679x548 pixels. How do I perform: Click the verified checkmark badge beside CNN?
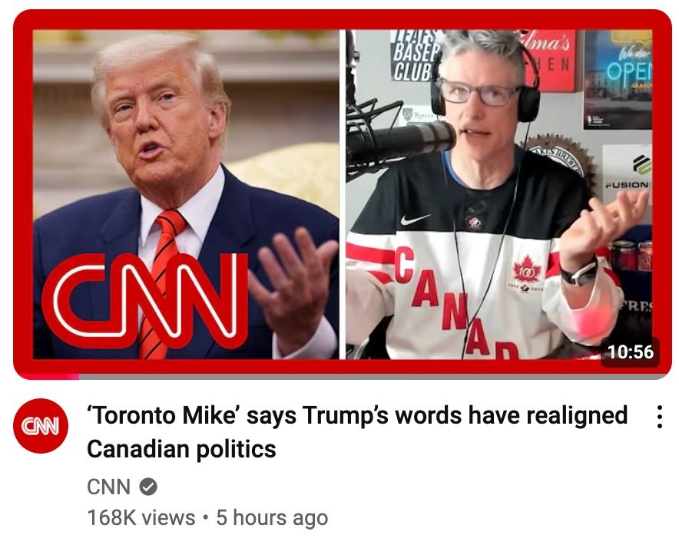(x=148, y=487)
